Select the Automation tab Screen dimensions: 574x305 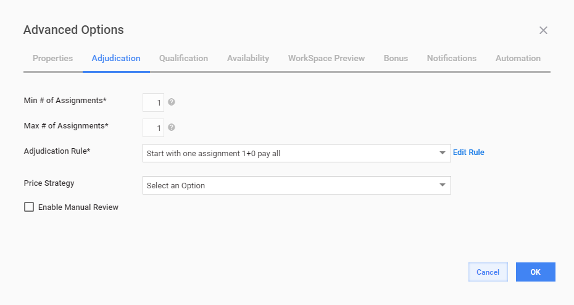tap(518, 58)
